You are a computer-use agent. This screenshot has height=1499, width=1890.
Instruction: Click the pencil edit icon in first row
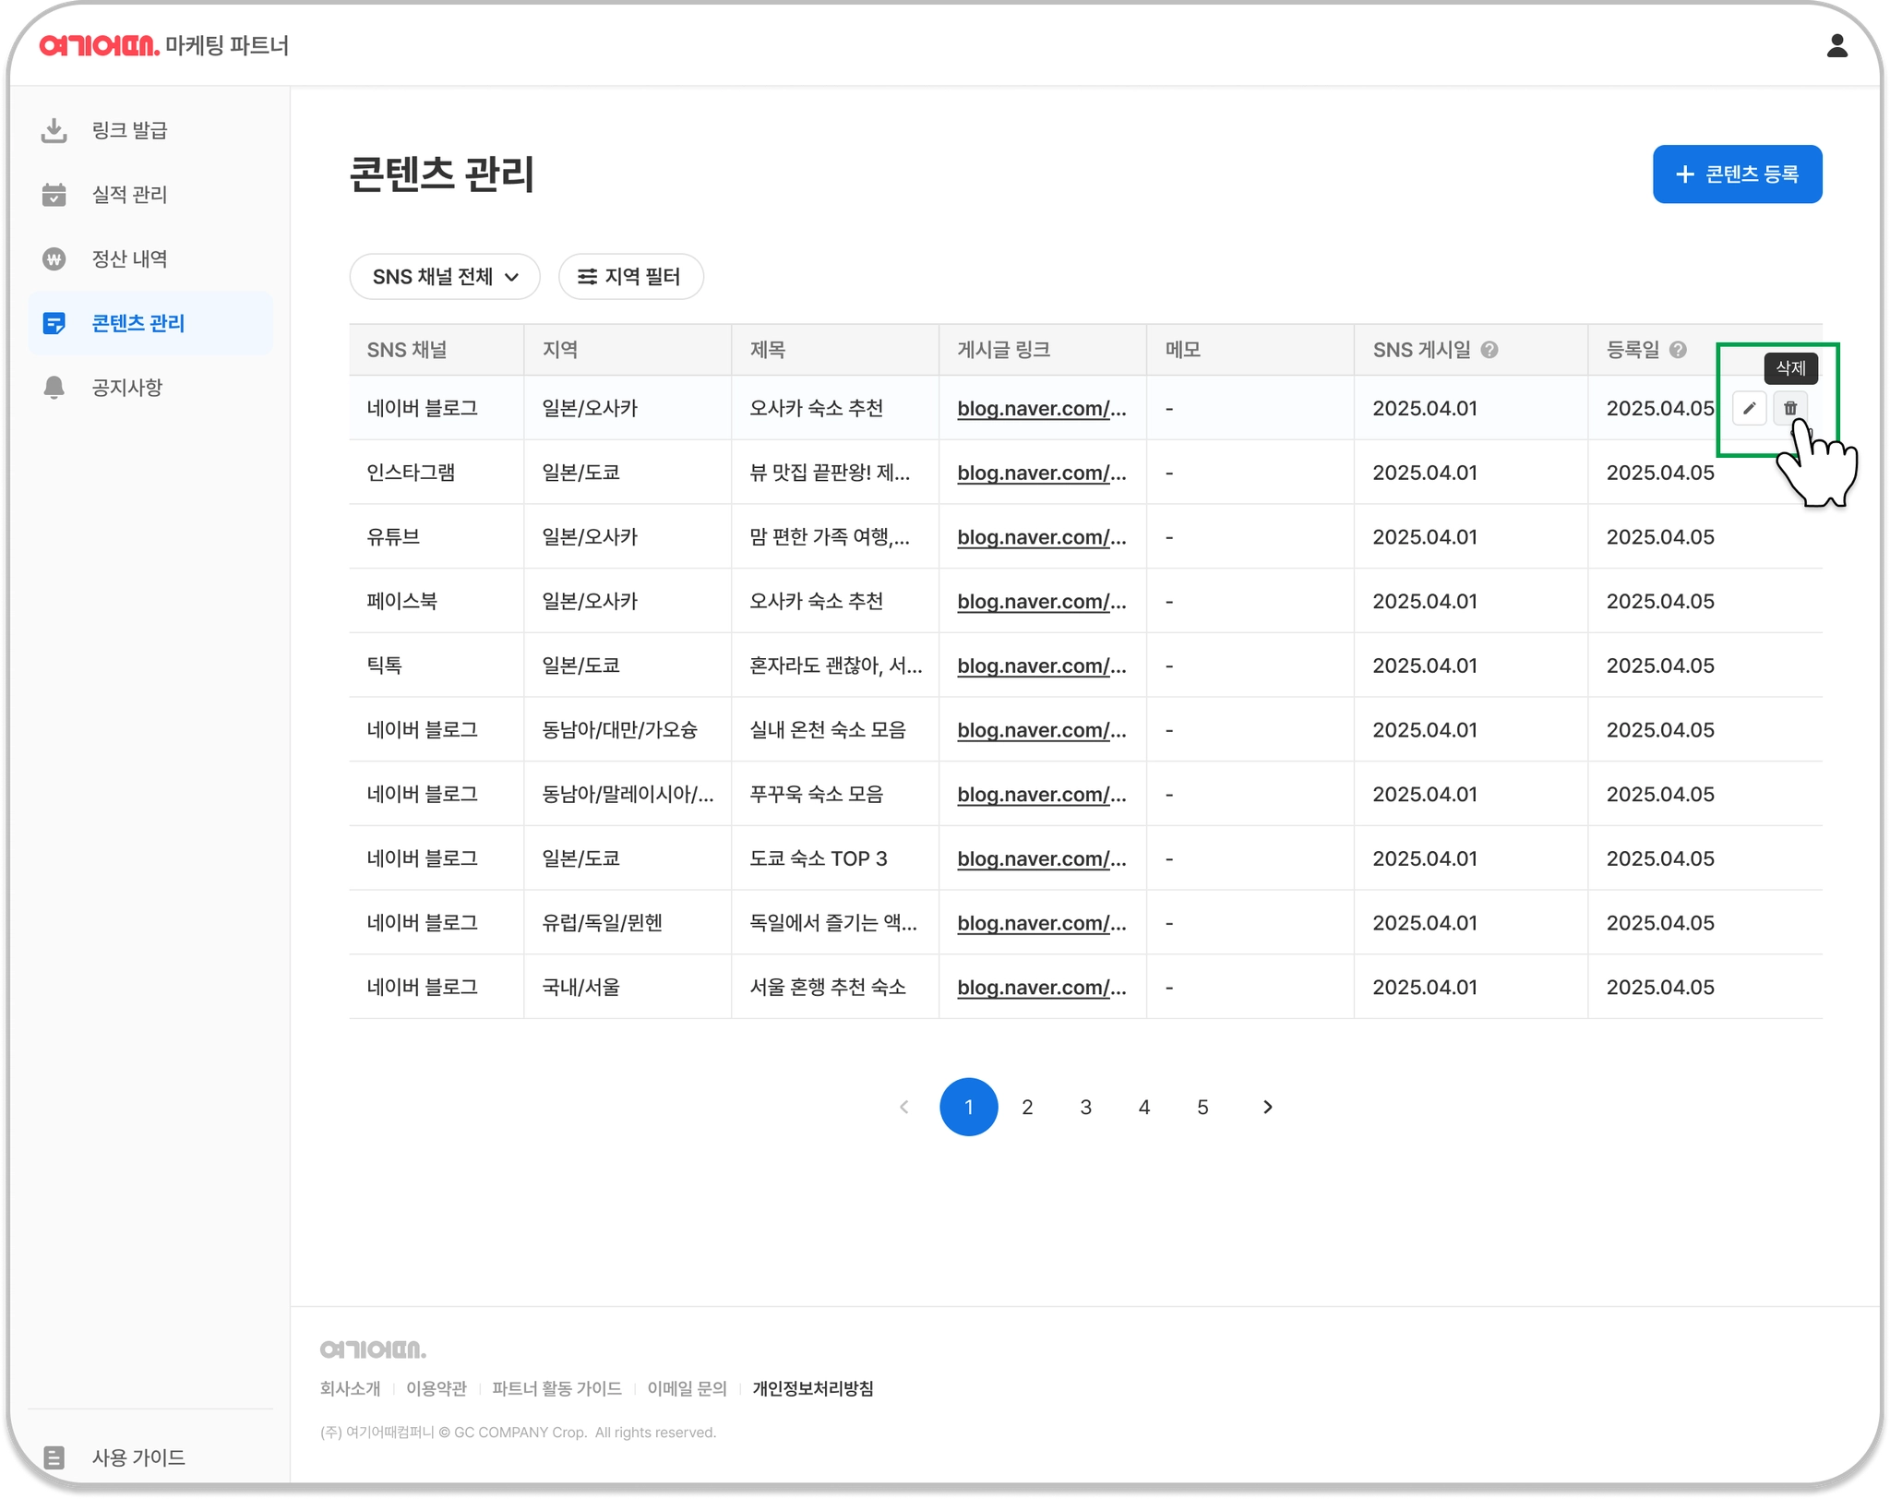pyautogui.click(x=1749, y=408)
